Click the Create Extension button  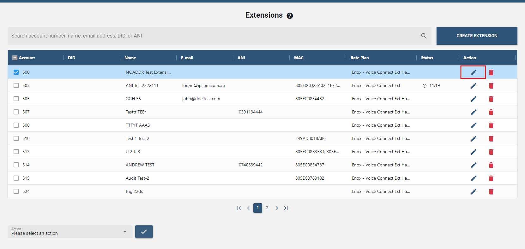click(477, 36)
